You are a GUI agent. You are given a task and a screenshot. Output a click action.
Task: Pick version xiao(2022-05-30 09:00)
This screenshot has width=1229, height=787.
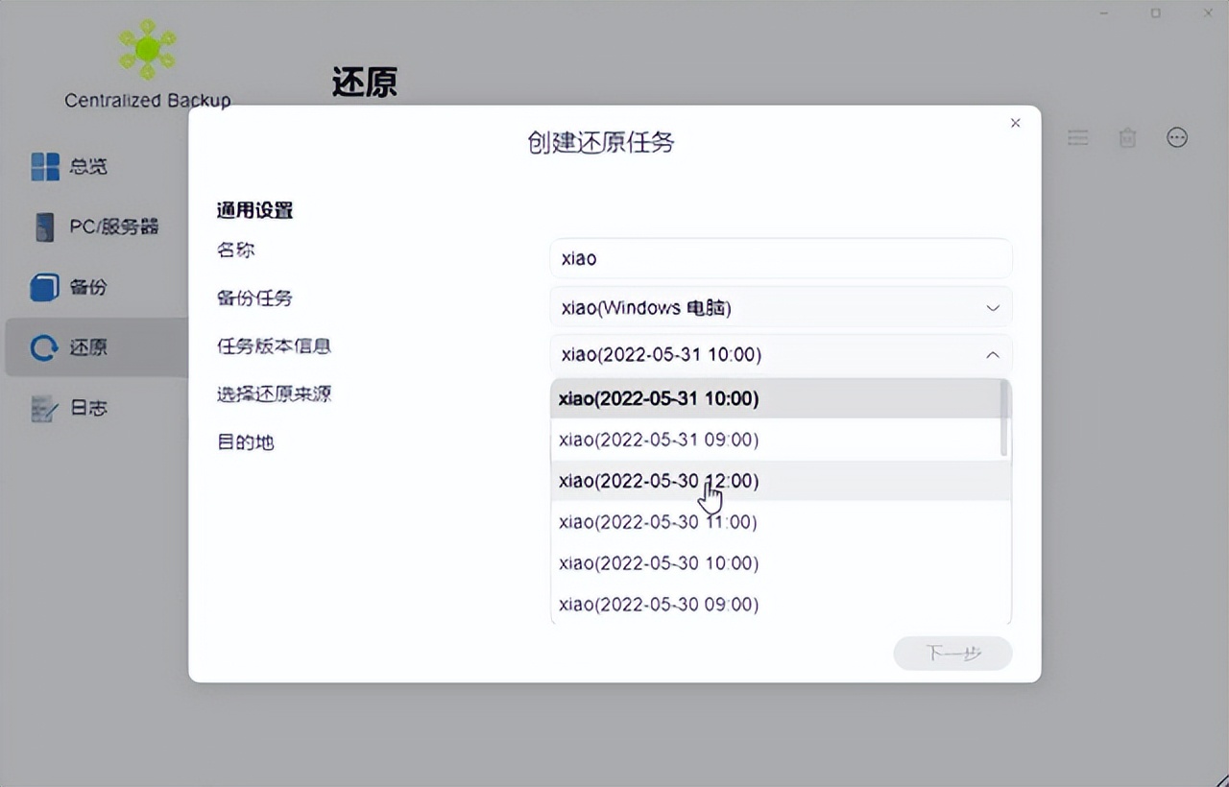pos(657,605)
